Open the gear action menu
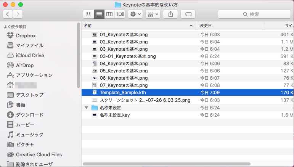 pyautogui.click(x=135, y=14)
